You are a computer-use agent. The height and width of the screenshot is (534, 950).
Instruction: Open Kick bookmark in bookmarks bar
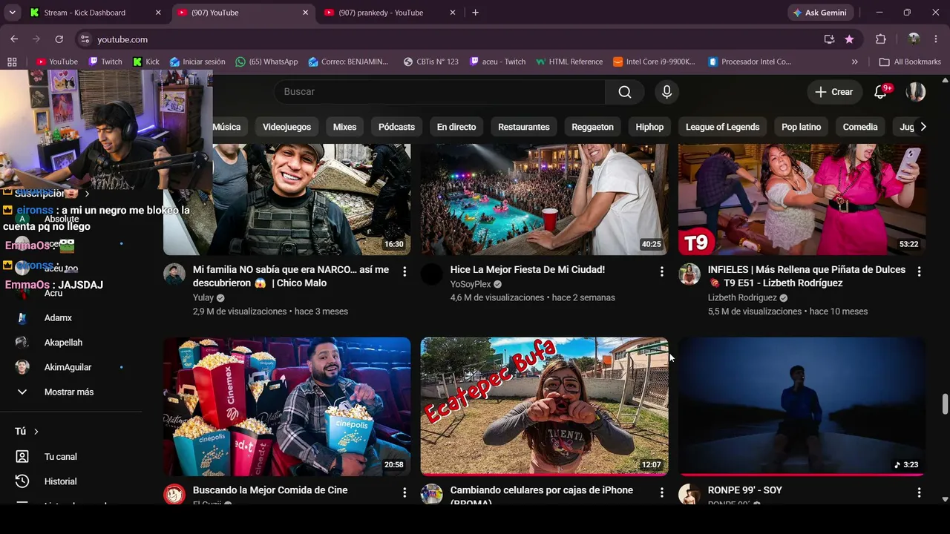[145, 62]
